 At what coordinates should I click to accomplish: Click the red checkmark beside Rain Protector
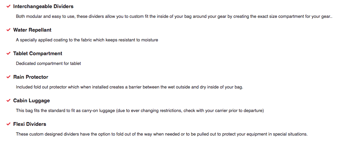[x=8, y=77]
